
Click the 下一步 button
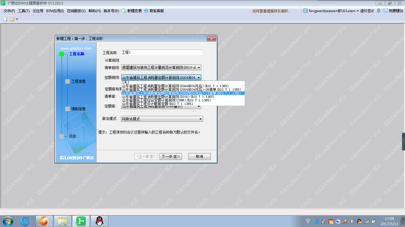tap(171, 156)
